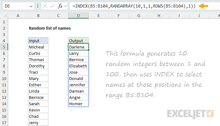Open the insert function fx button

(x=60, y=6)
